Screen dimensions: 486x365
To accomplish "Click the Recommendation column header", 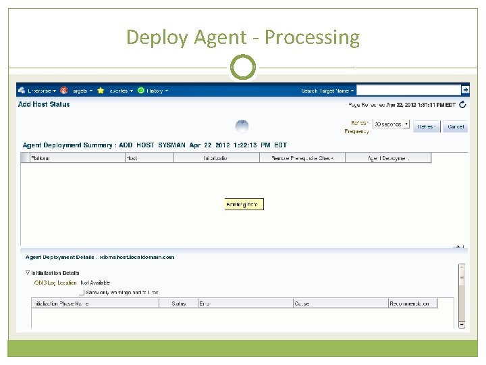I will pos(413,303).
